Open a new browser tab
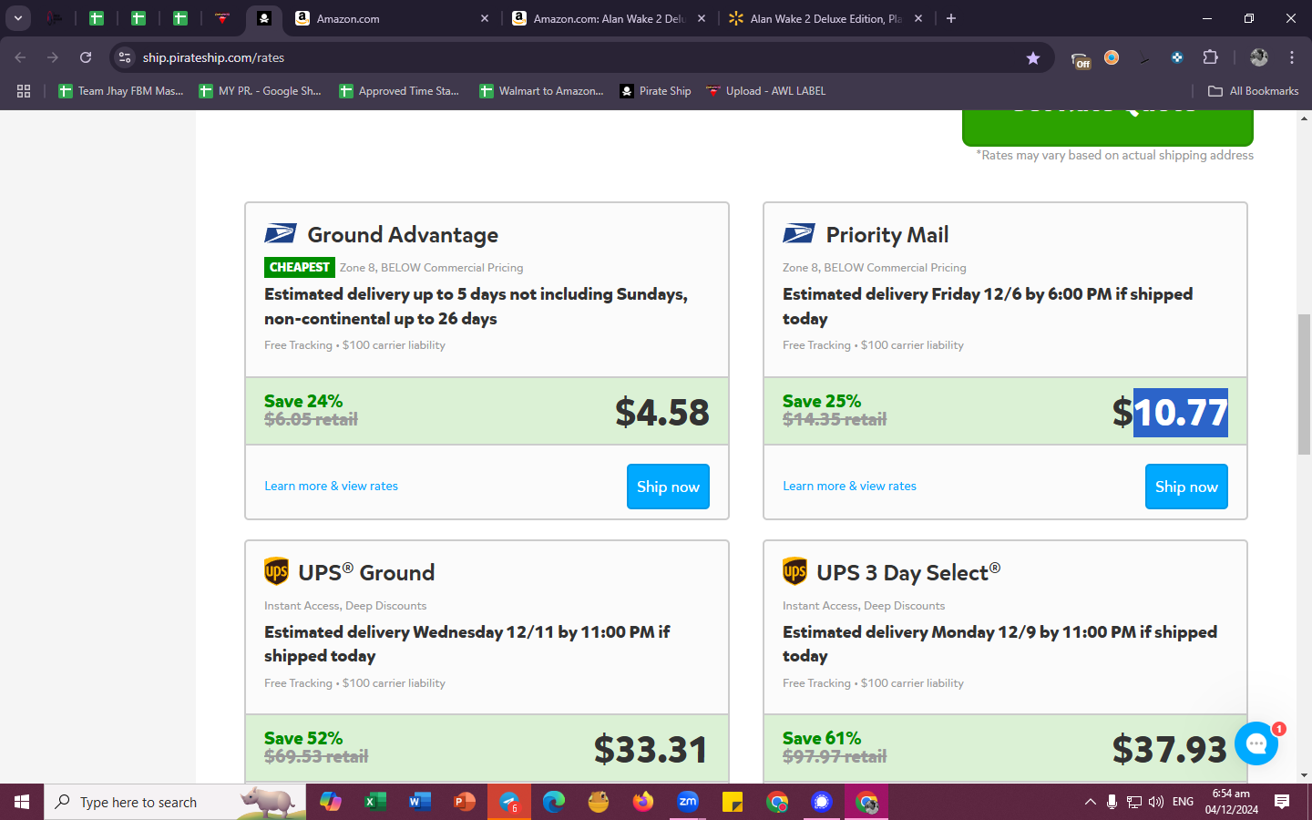 coord(951,18)
